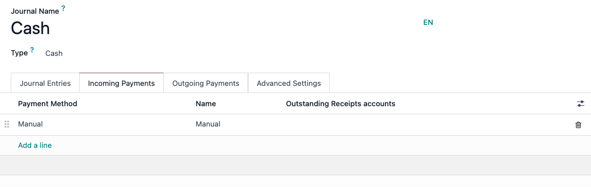Click the question mark beside Type
Screen dimensions: 591x187
[32, 50]
